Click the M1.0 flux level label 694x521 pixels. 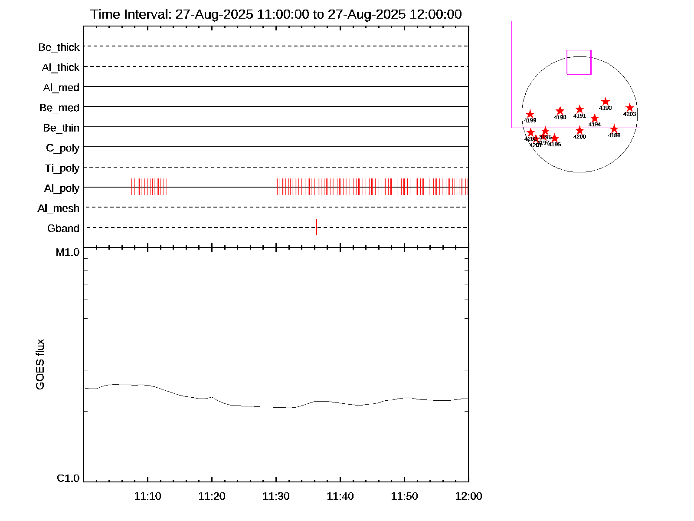[x=68, y=252]
